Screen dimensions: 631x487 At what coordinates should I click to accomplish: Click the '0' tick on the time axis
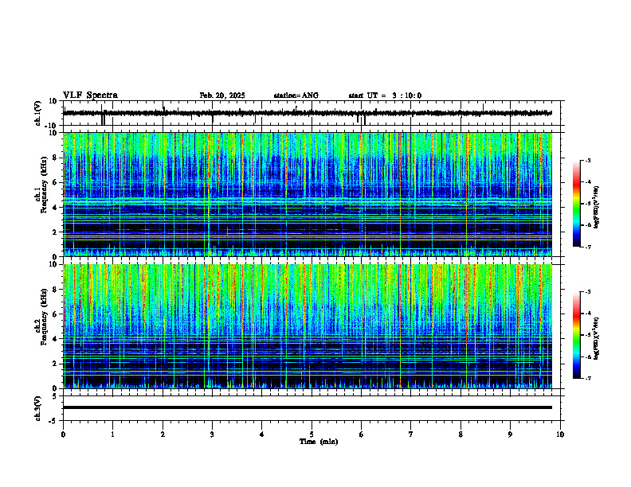(63, 434)
